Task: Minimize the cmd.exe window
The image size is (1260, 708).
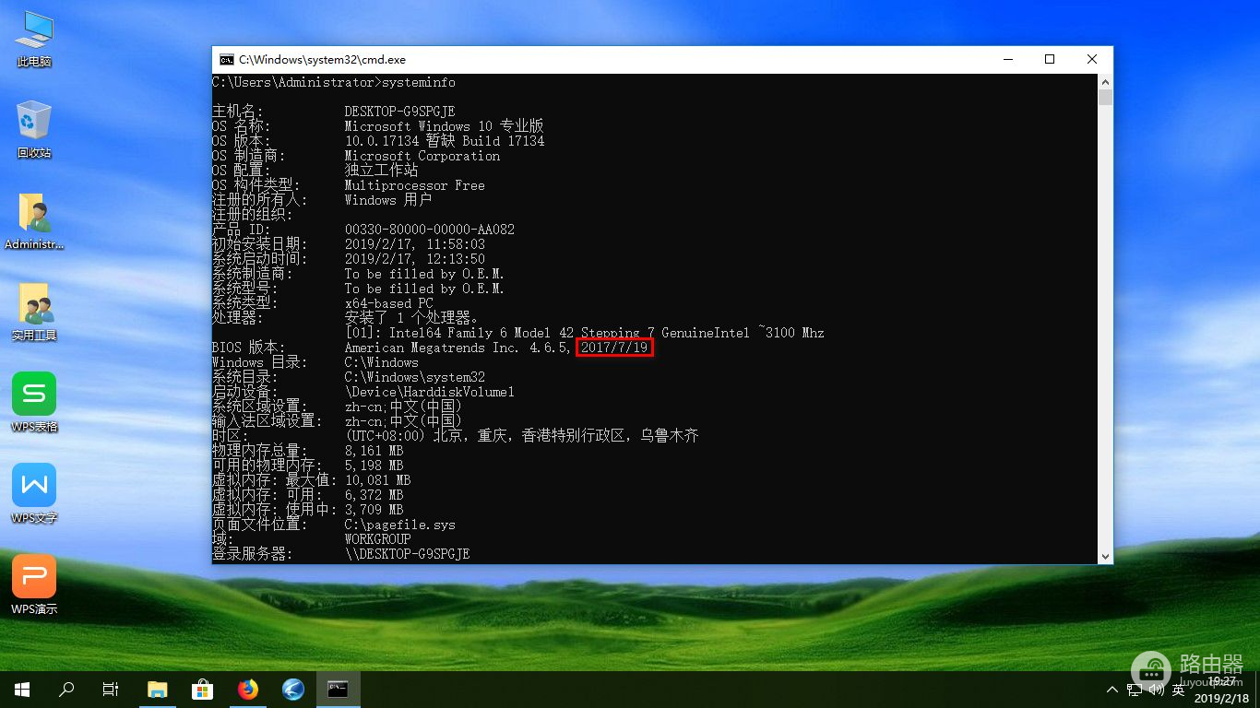Action: coord(1007,59)
